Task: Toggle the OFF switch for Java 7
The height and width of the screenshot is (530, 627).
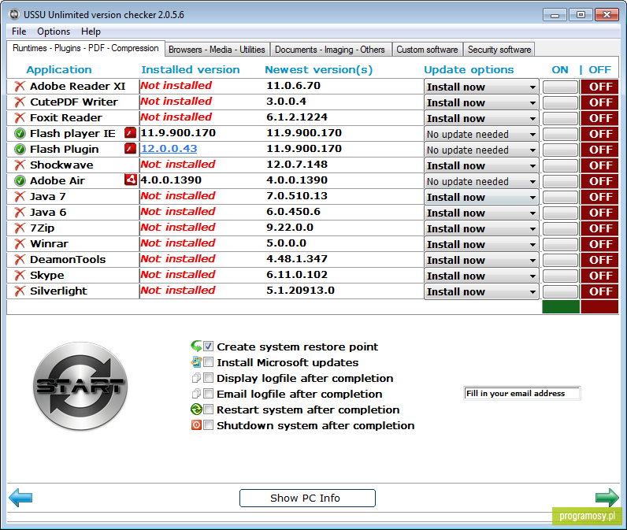Action: click(x=599, y=197)
